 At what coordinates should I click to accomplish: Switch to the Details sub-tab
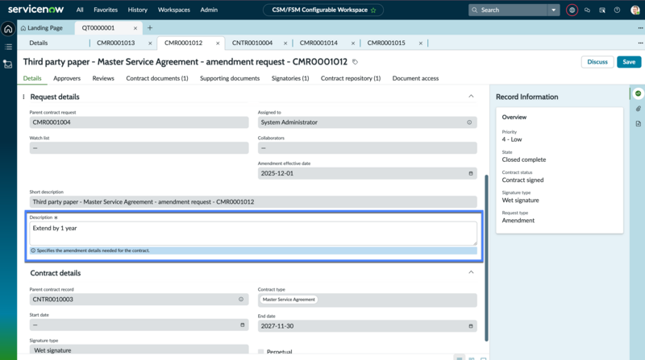click(38, 43)
